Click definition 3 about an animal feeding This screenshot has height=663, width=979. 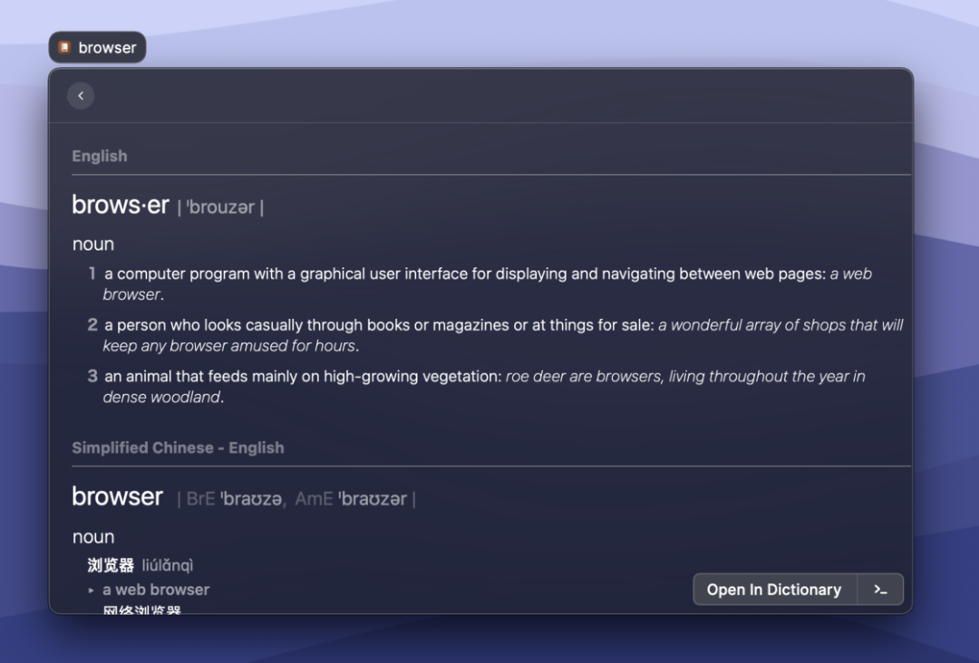pyautogui.click(x=304, y=376)
